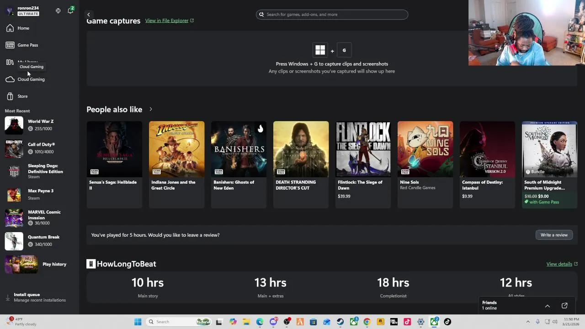
Task: Open Task View in taskbar
Action: pos(219,322)
